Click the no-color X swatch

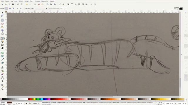pyautogui.click(x=1, y=99)
